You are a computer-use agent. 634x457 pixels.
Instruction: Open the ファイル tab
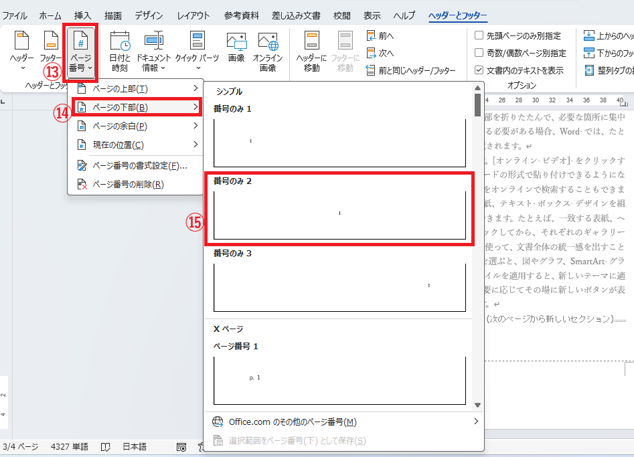[15, 16]
